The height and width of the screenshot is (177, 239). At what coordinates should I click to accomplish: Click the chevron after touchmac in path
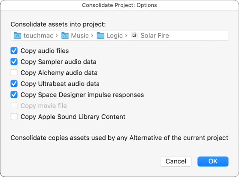point(56,36)
